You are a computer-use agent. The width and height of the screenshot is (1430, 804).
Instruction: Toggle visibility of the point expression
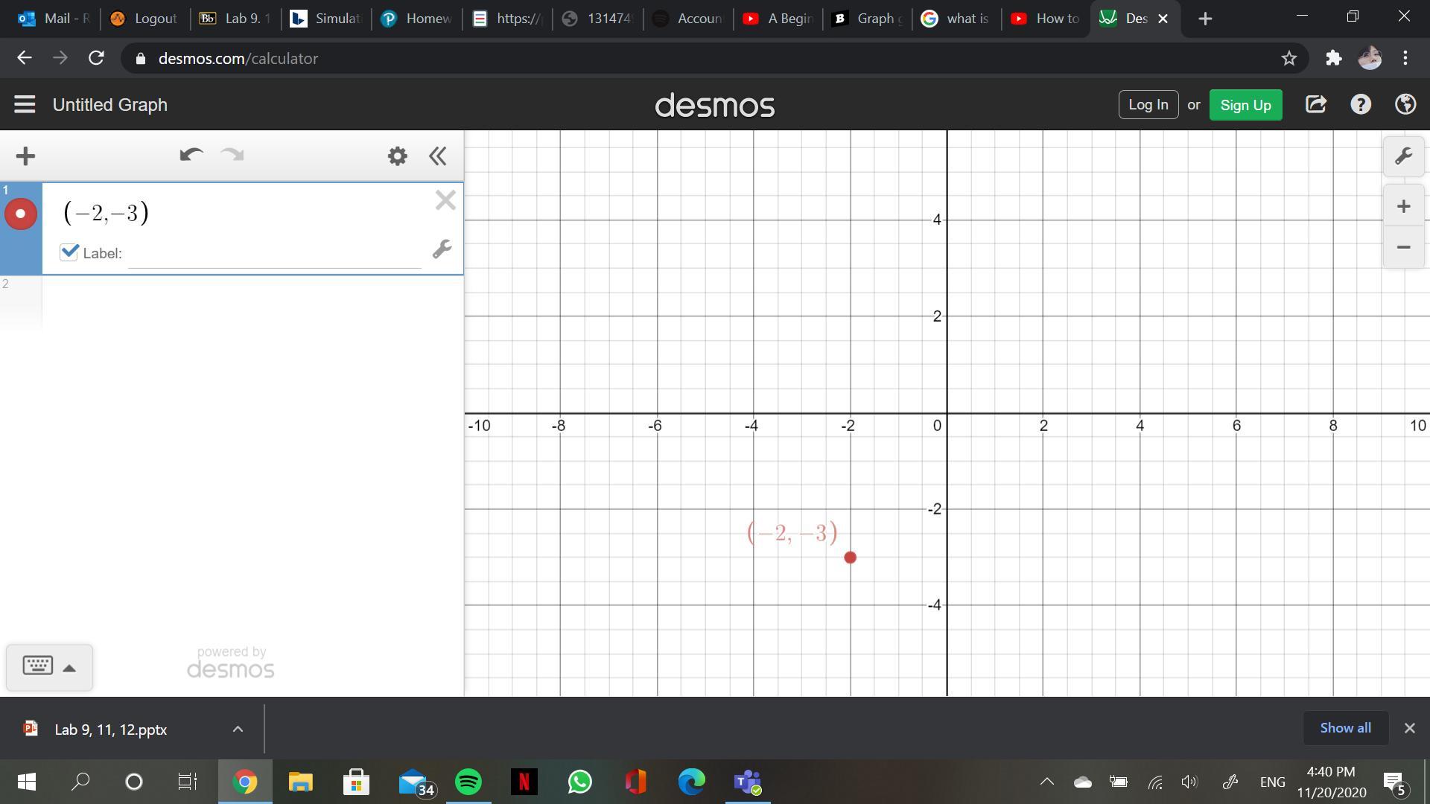(x=21, y=214)
